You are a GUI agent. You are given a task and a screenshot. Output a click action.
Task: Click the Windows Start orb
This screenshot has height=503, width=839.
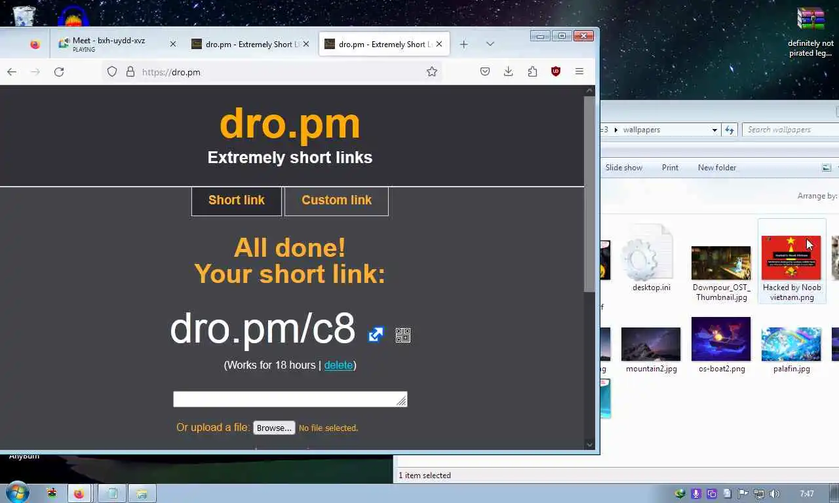[17, 493]
